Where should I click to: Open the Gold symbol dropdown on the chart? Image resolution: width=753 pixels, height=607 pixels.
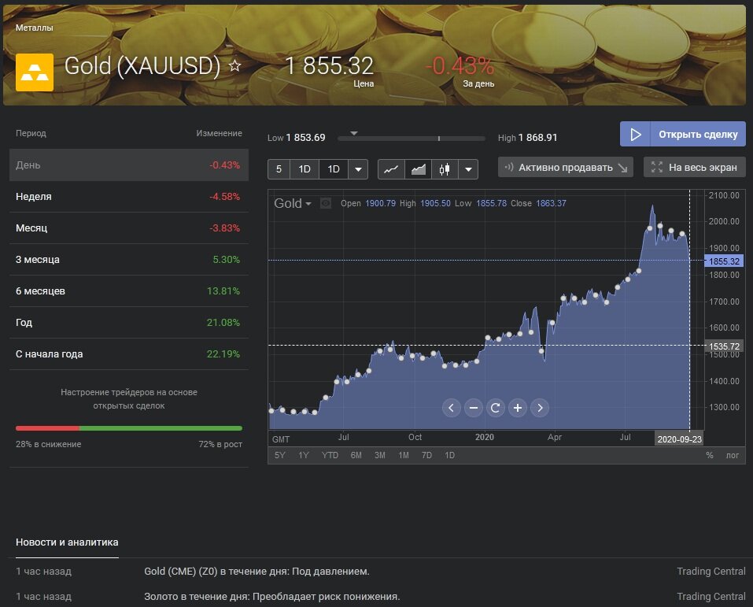[x=293, y=203]
